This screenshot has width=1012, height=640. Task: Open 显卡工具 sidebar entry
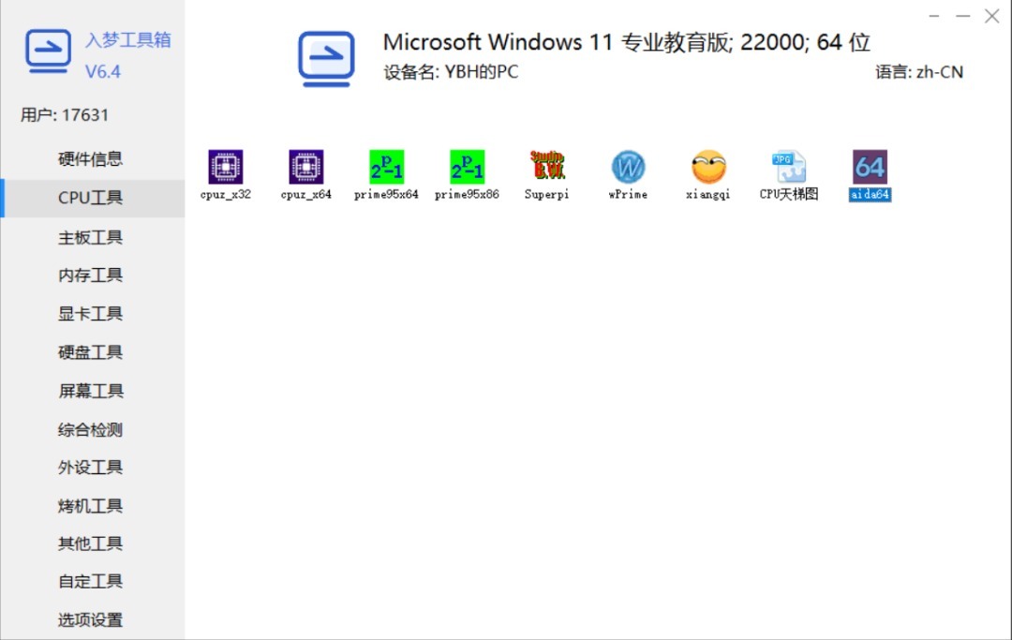90,314
